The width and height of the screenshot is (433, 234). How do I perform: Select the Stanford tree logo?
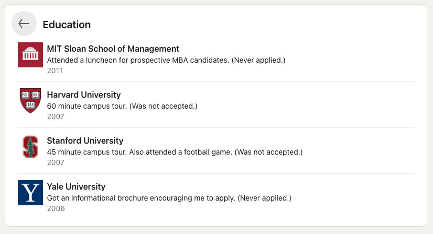[x=30, y=147]
